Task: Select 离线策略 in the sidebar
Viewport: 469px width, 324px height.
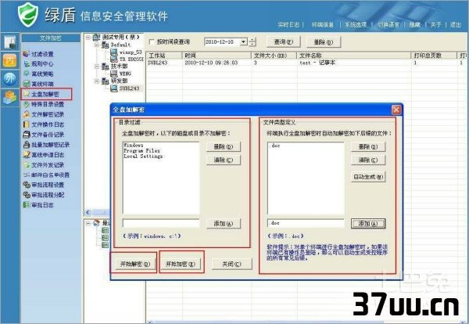Action: tap(39, 74)
